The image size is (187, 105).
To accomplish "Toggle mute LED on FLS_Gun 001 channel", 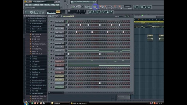I will point(49,83).
